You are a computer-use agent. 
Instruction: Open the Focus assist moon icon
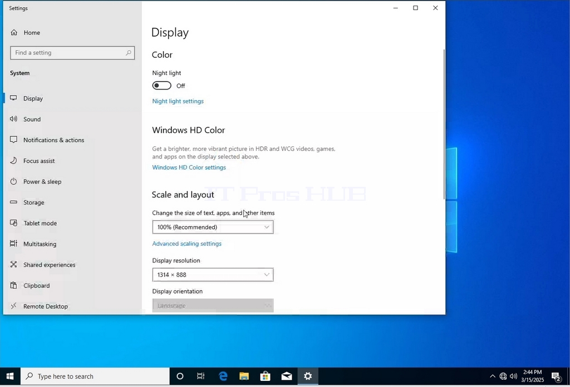13,161
